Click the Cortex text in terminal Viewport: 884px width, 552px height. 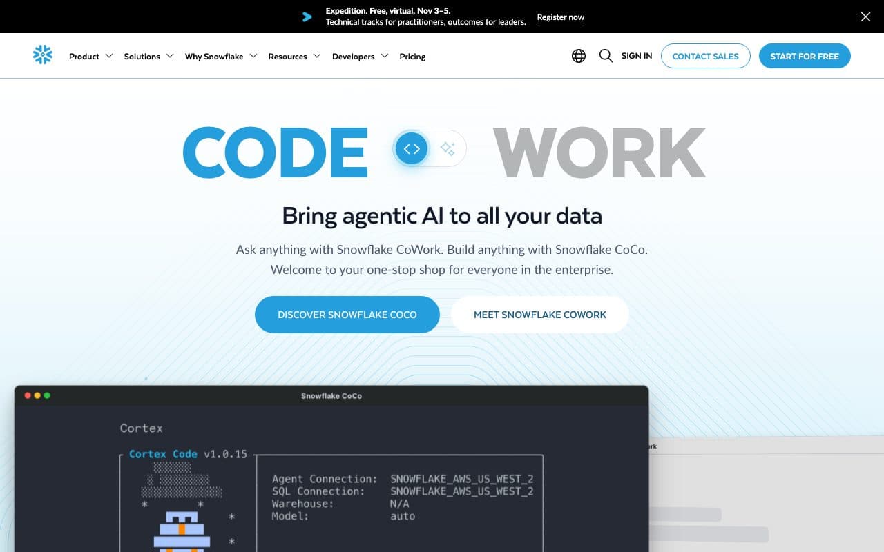pos(142,428)
